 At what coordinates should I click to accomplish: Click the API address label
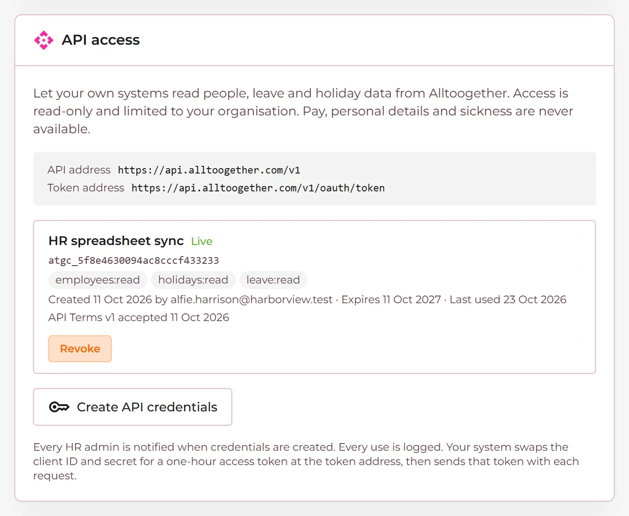pos(79,170)
